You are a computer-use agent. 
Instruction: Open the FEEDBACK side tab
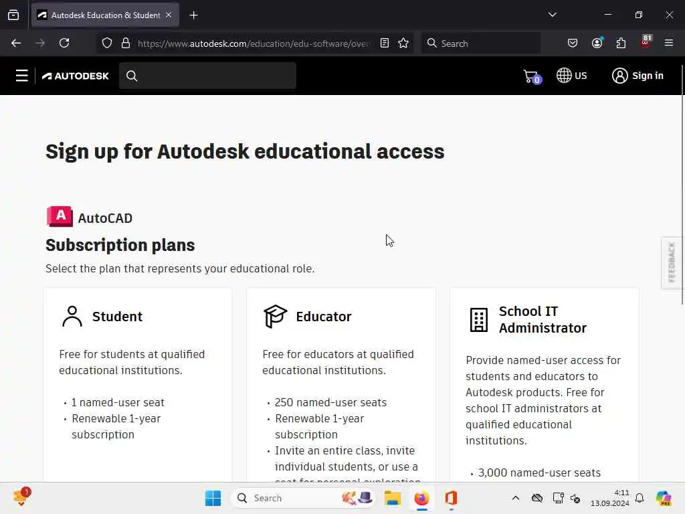(x=672, y=262)
